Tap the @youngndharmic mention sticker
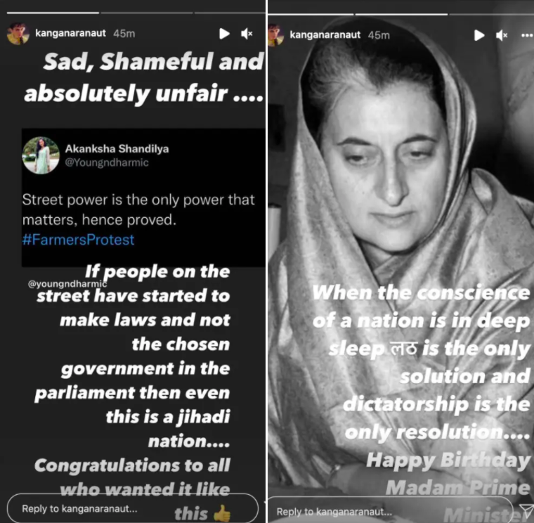This screenshot has height=523, width=534. coord(67,283)
